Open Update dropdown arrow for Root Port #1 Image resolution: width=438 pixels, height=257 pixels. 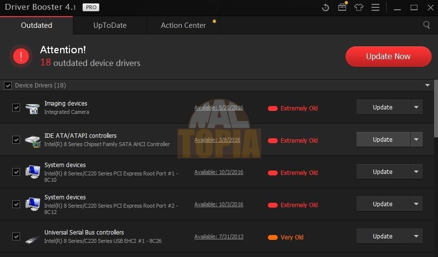(x=416, y=172)
